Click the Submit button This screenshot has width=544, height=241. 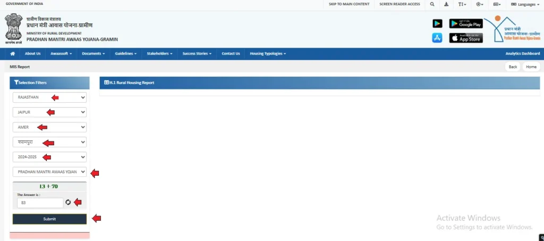[49, 219]
